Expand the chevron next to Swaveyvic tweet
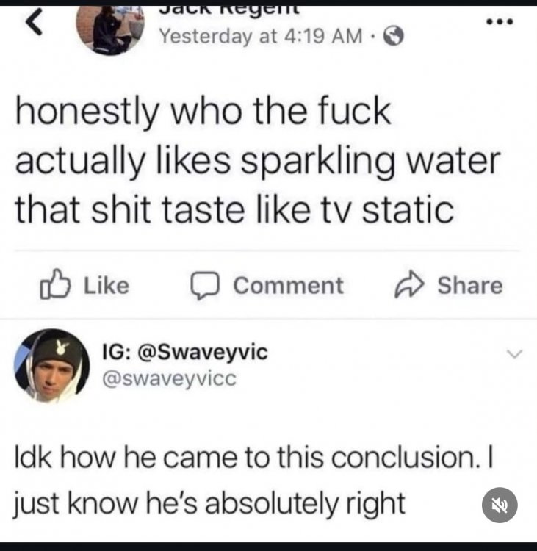The width and height of the screenshot is (537, 551). [515, 353]
